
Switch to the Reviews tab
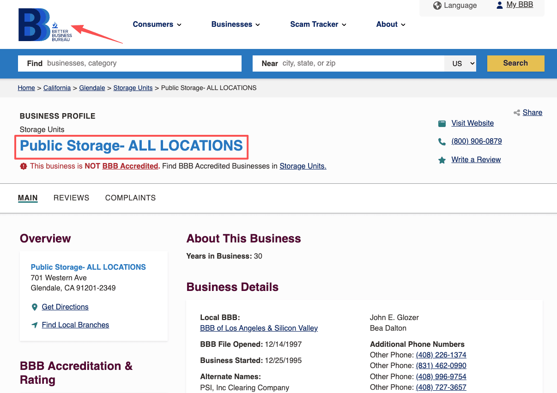(71, 198)
